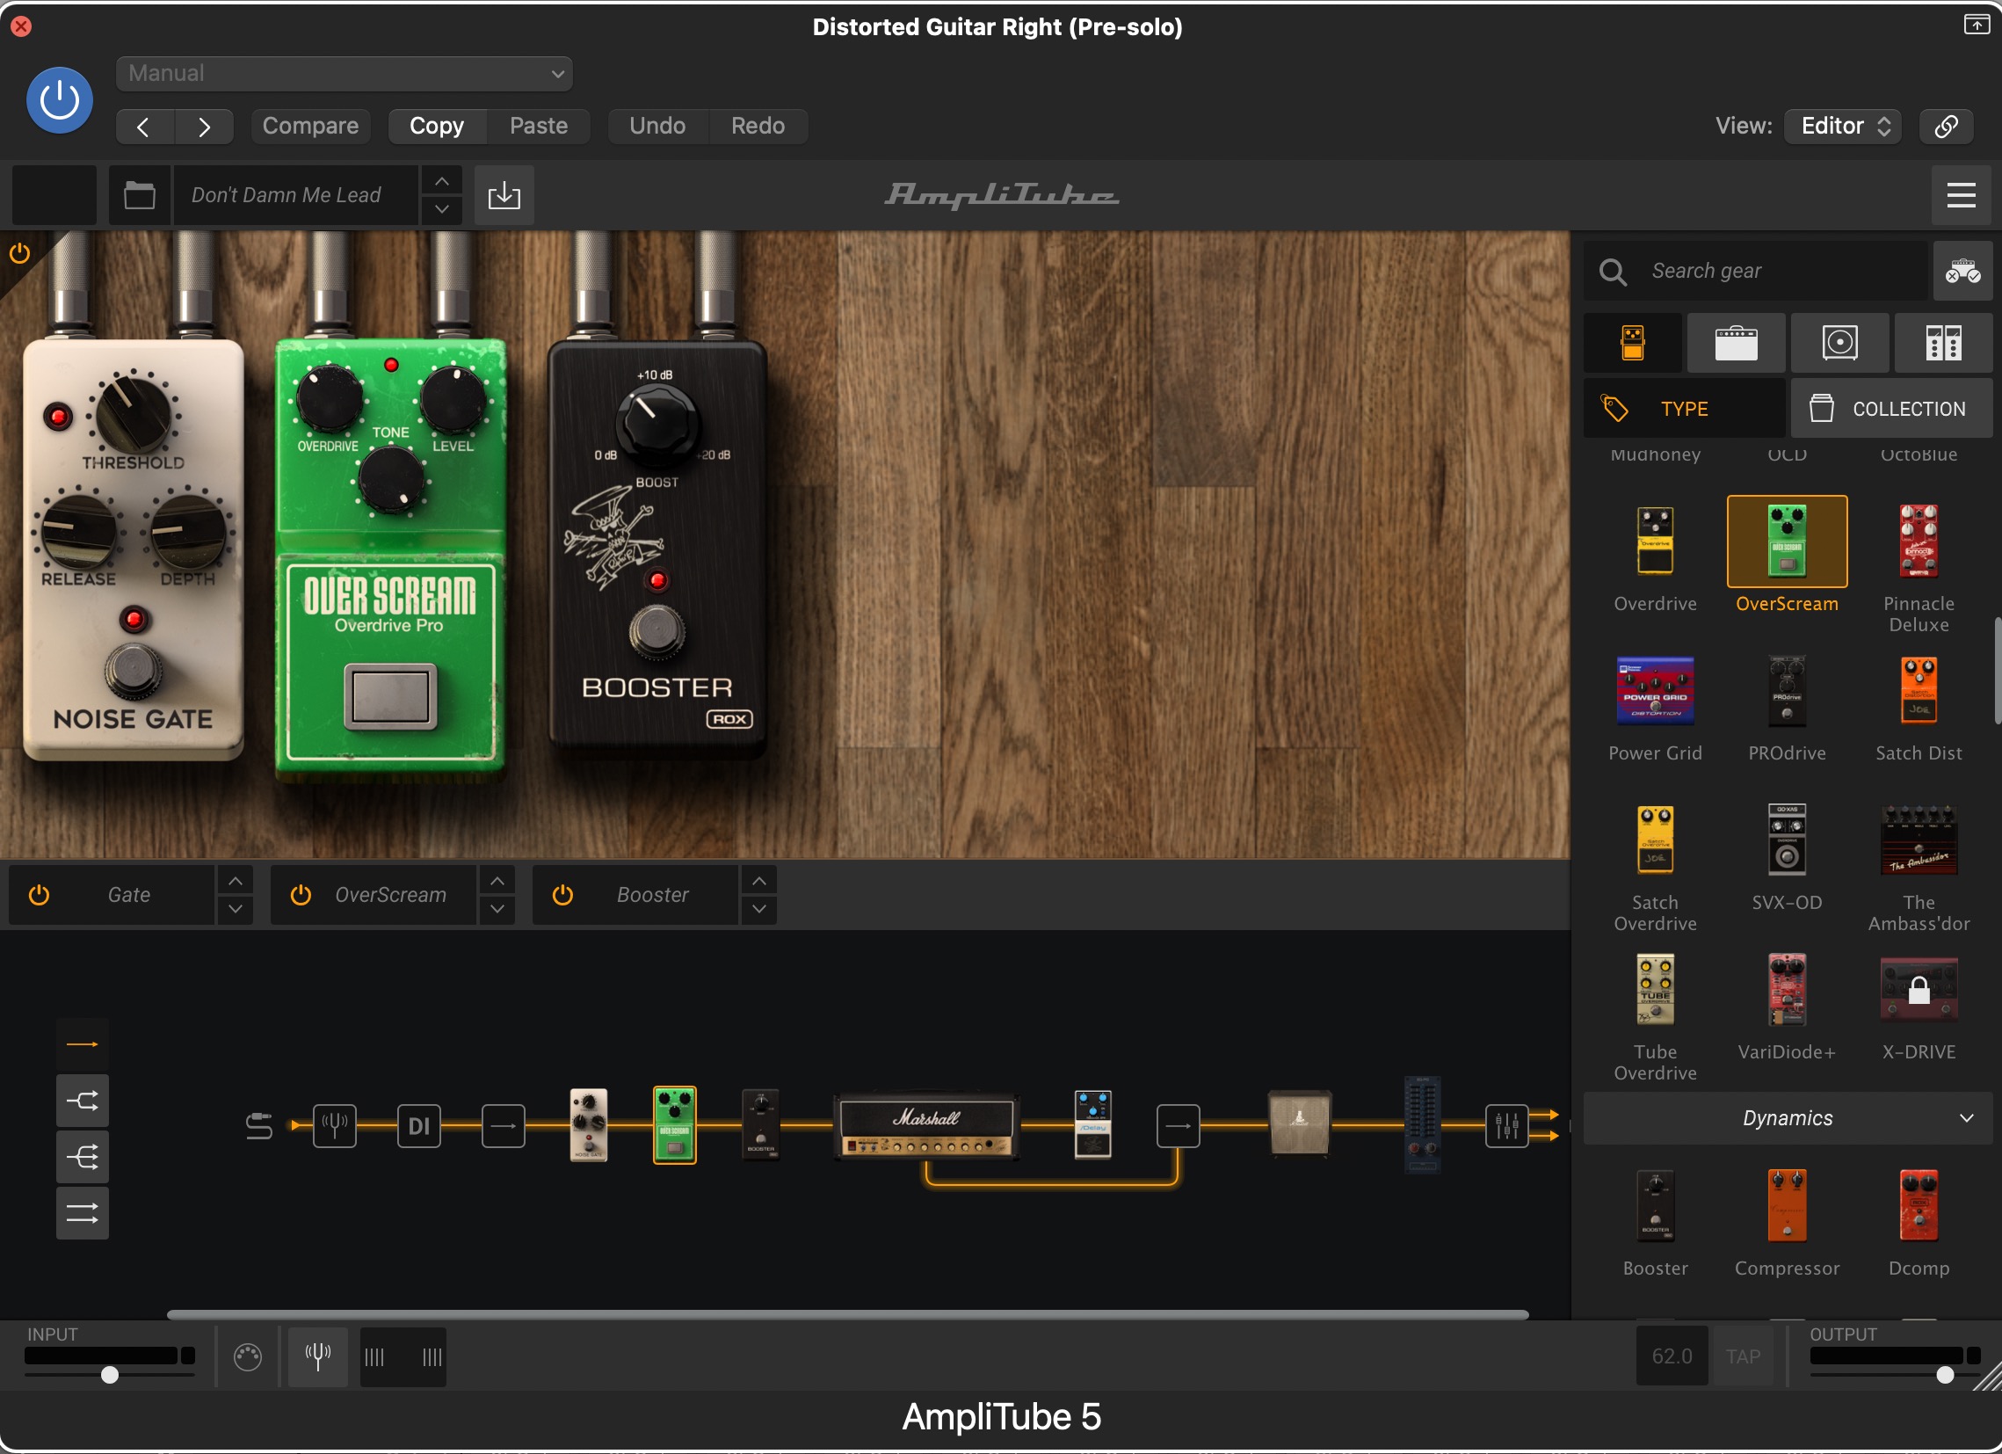Click the link chain icon beside Editor
The height and width of the screenshot is (1454, 2002).
tap(1947, 126)
